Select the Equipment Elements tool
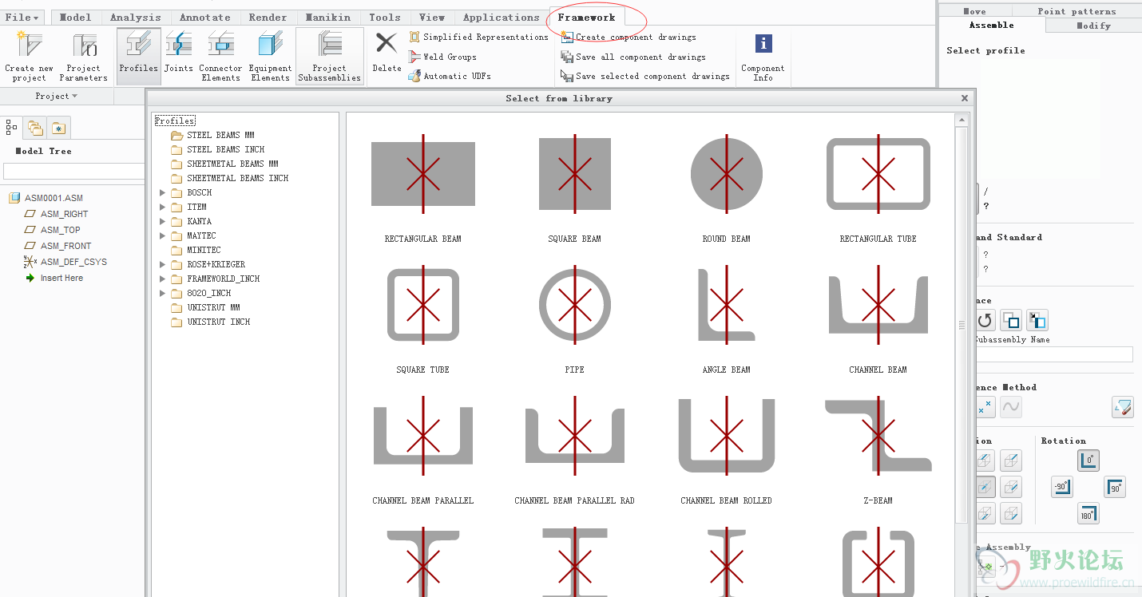Viewport: 1142px width, 597px height. [270, 56]
